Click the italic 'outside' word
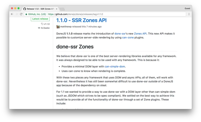This screenshot has height=122, width=201. pos(153,82)
